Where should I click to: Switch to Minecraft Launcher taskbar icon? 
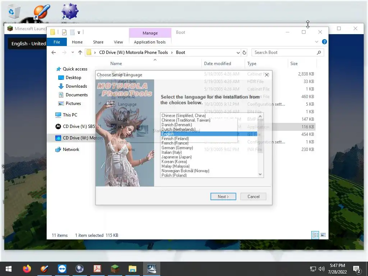click(115, 269)
